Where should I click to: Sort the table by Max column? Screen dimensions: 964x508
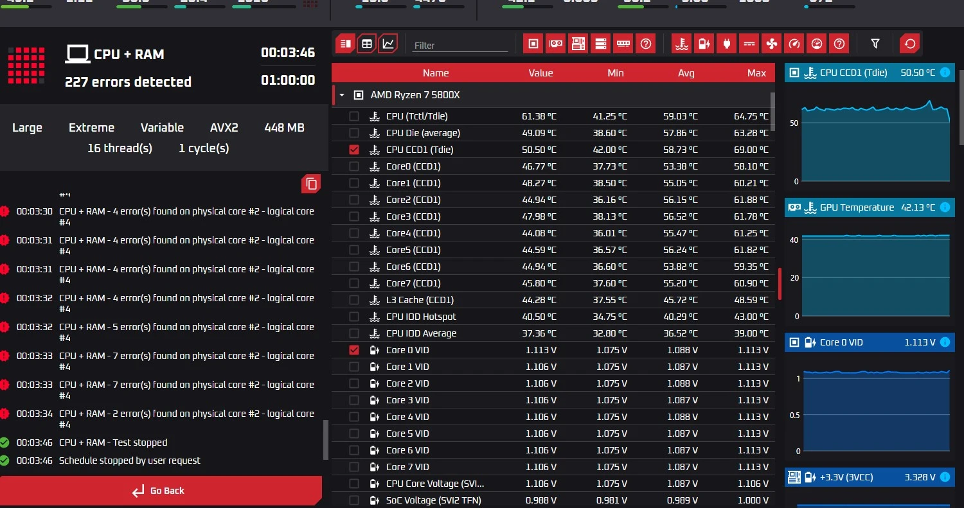[x=756, y=73]
